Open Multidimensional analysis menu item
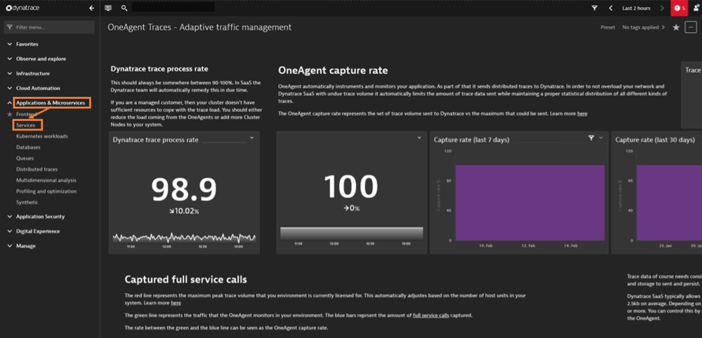The image size is (702, 338). click(x=46, y=180)
